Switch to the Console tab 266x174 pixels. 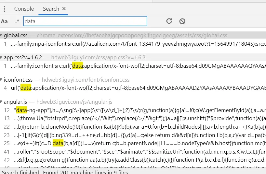coord(24,9)
